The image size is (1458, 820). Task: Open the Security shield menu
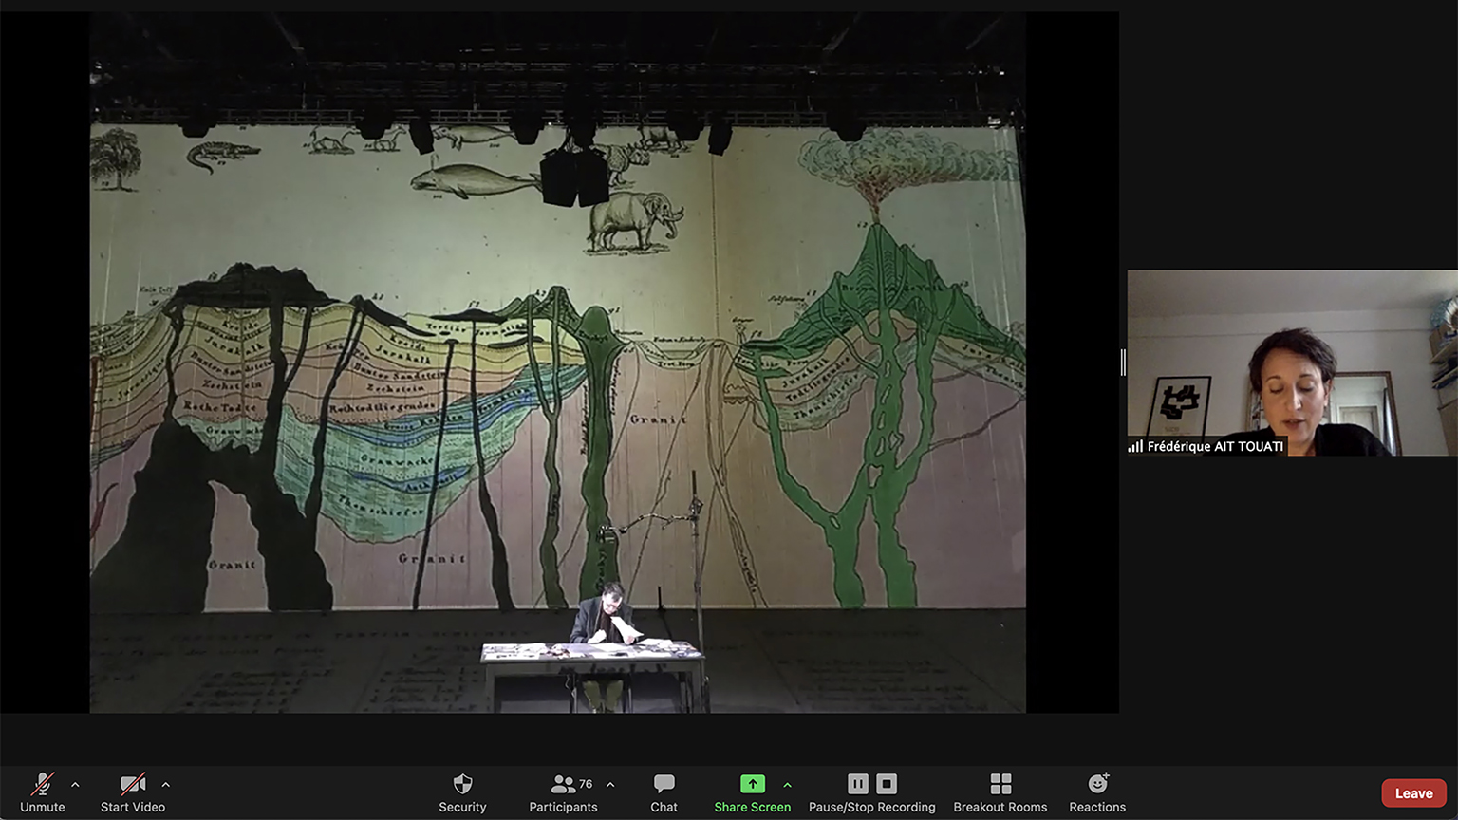tap(462, 792)
